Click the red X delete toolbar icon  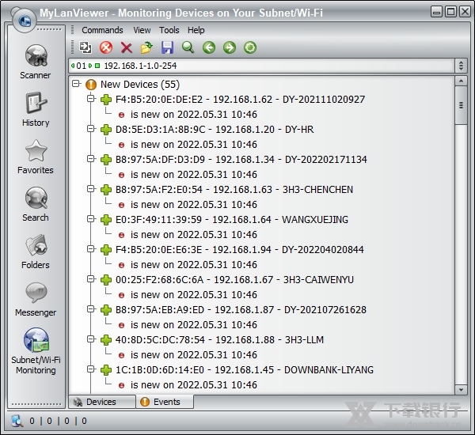(x=127, y=48)
